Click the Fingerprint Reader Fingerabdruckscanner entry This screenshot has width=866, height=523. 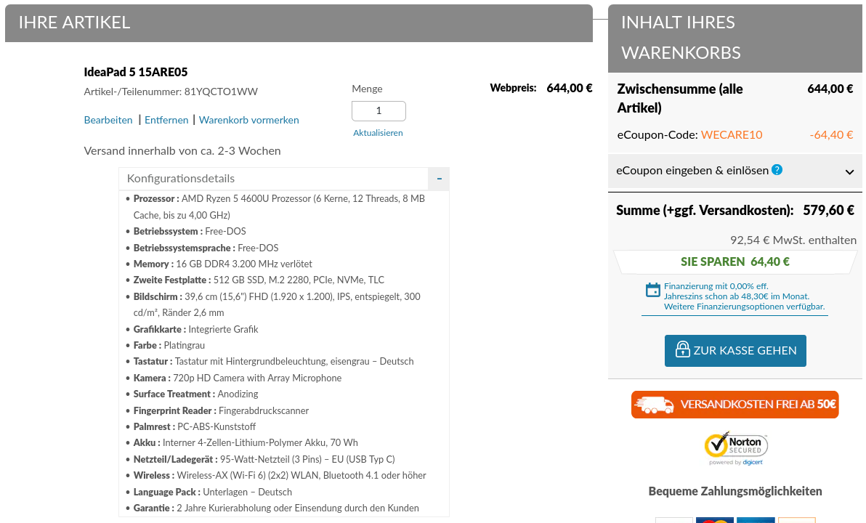pyautogui.click(x=221, y=410)
